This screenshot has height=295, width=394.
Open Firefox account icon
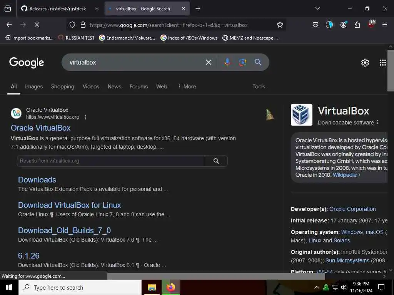(x=343, y=25)
